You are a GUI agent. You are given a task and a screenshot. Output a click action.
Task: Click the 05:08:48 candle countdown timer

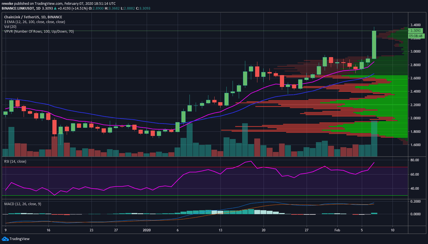point(416,36)
